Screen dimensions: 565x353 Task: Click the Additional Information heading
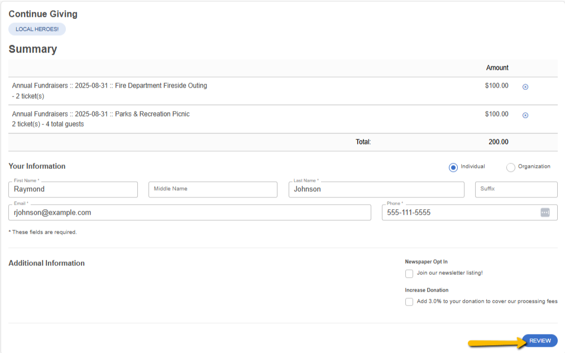point(46,263)
